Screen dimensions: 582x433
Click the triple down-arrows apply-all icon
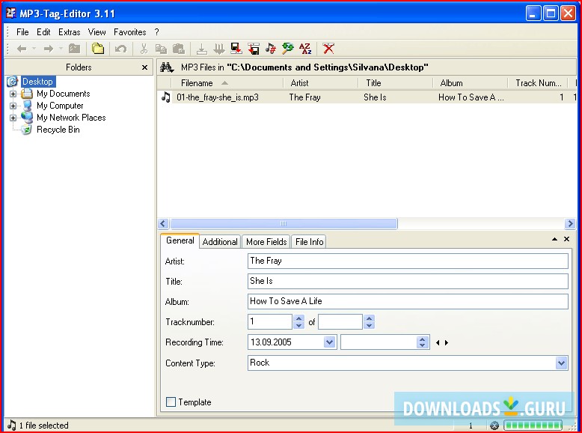(x=219, y=49)
